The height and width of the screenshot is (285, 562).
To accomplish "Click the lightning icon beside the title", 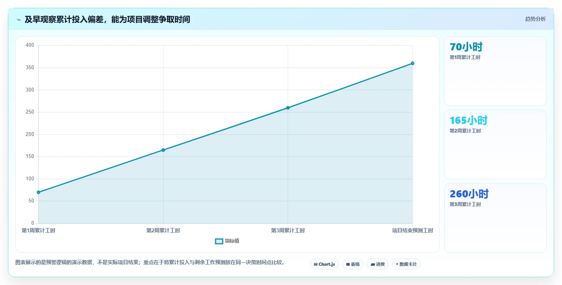I will pos(19,20).
